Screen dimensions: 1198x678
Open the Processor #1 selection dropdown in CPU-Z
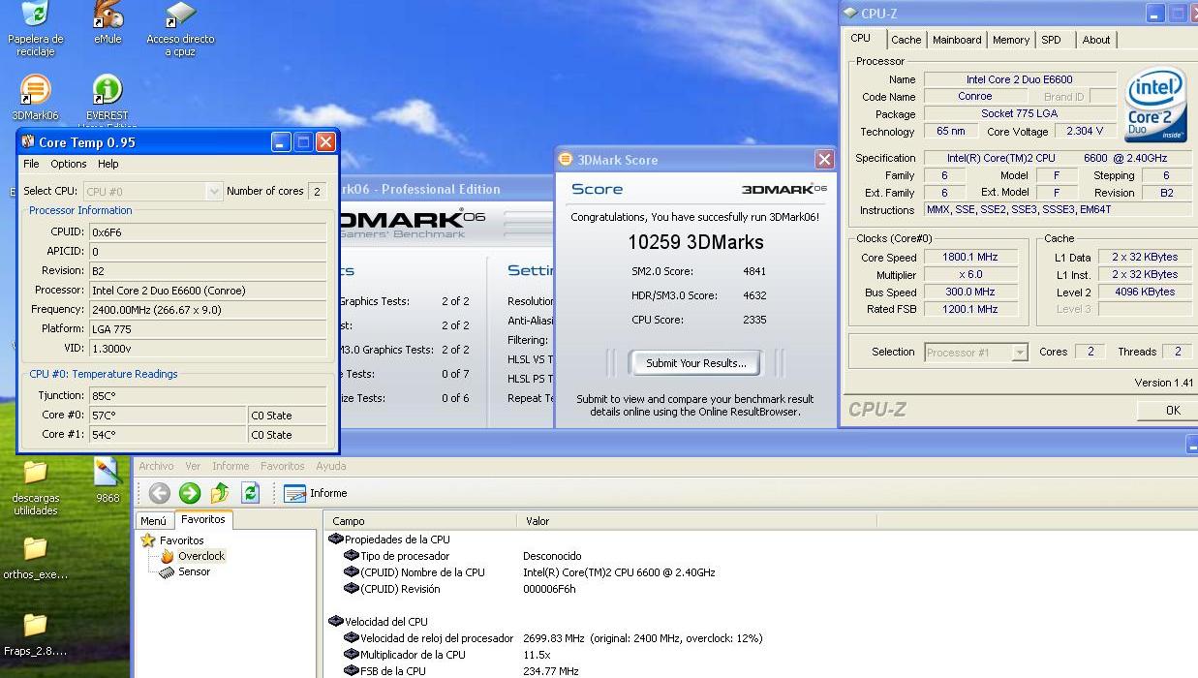(1019, 353)
